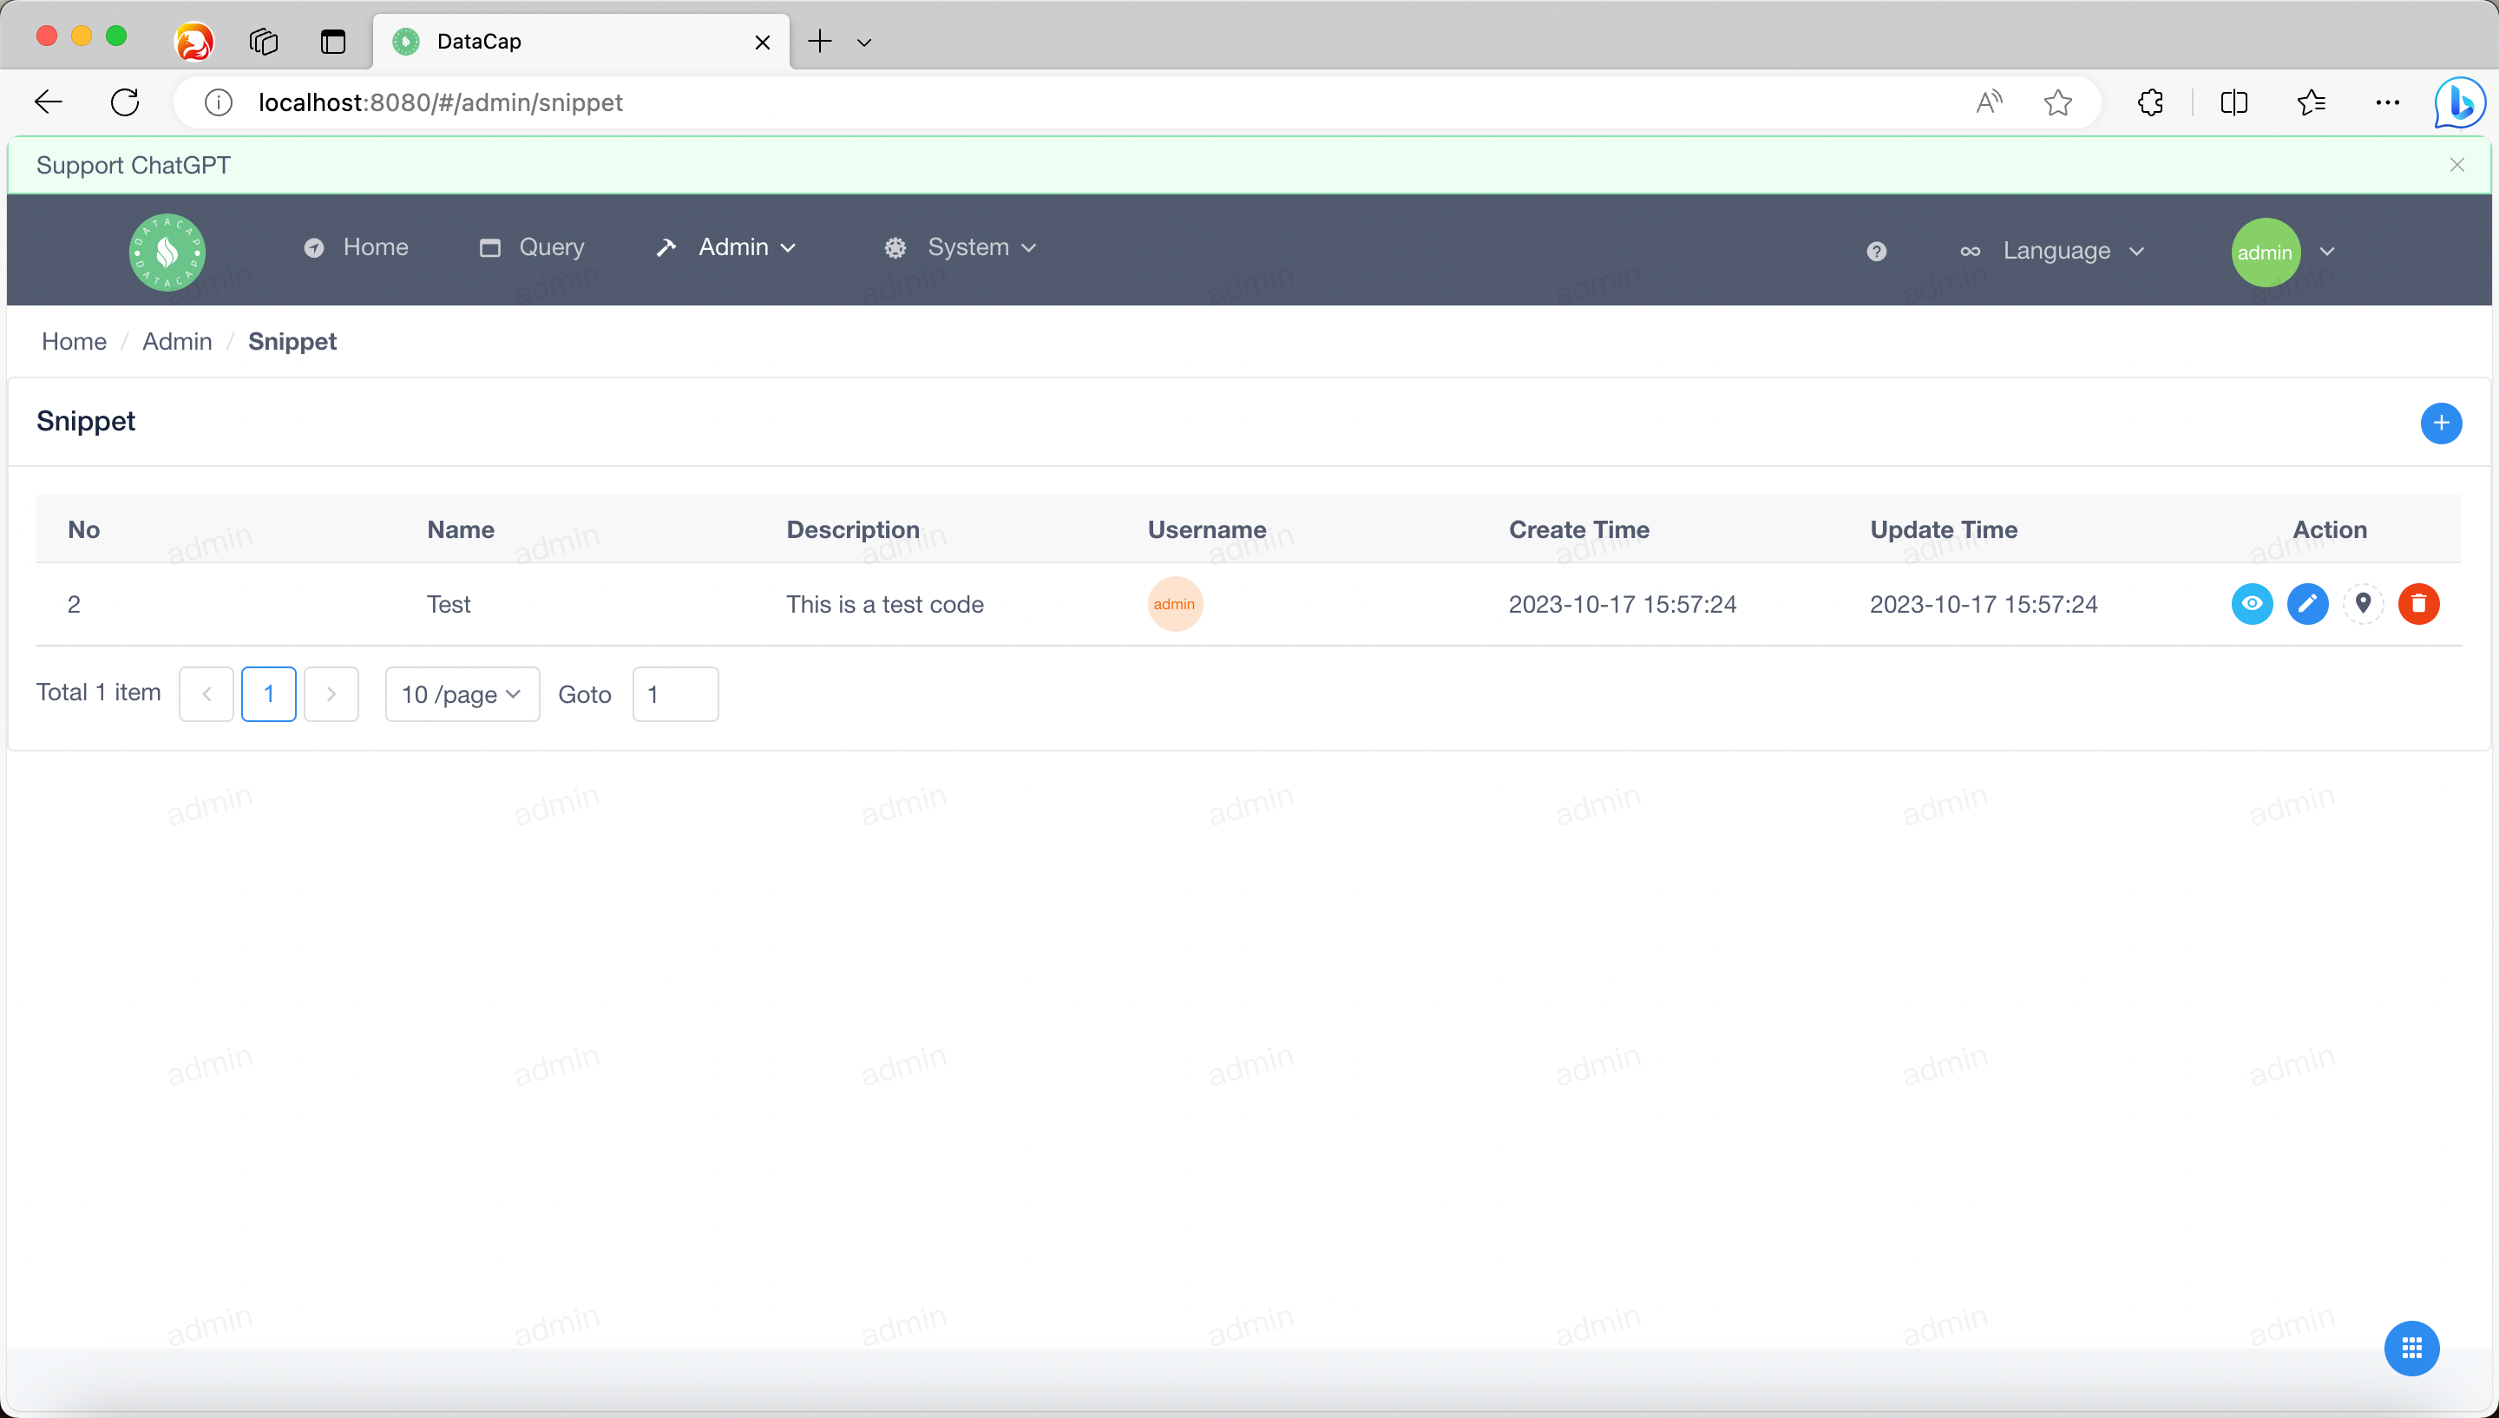The image size is (2499, 1418).
Task: Toggle split screen view
Action: (2234, 102)
